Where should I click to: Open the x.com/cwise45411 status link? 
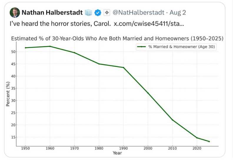pyautogui.click(x=149, y=24)
